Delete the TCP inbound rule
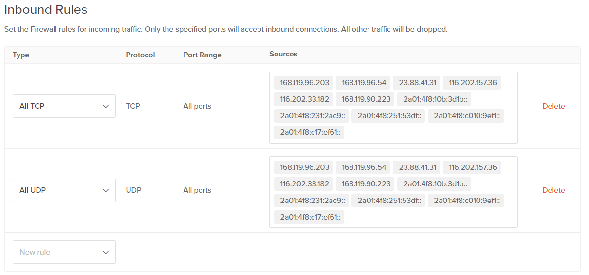The image size is (589, 275). [553, 106]
